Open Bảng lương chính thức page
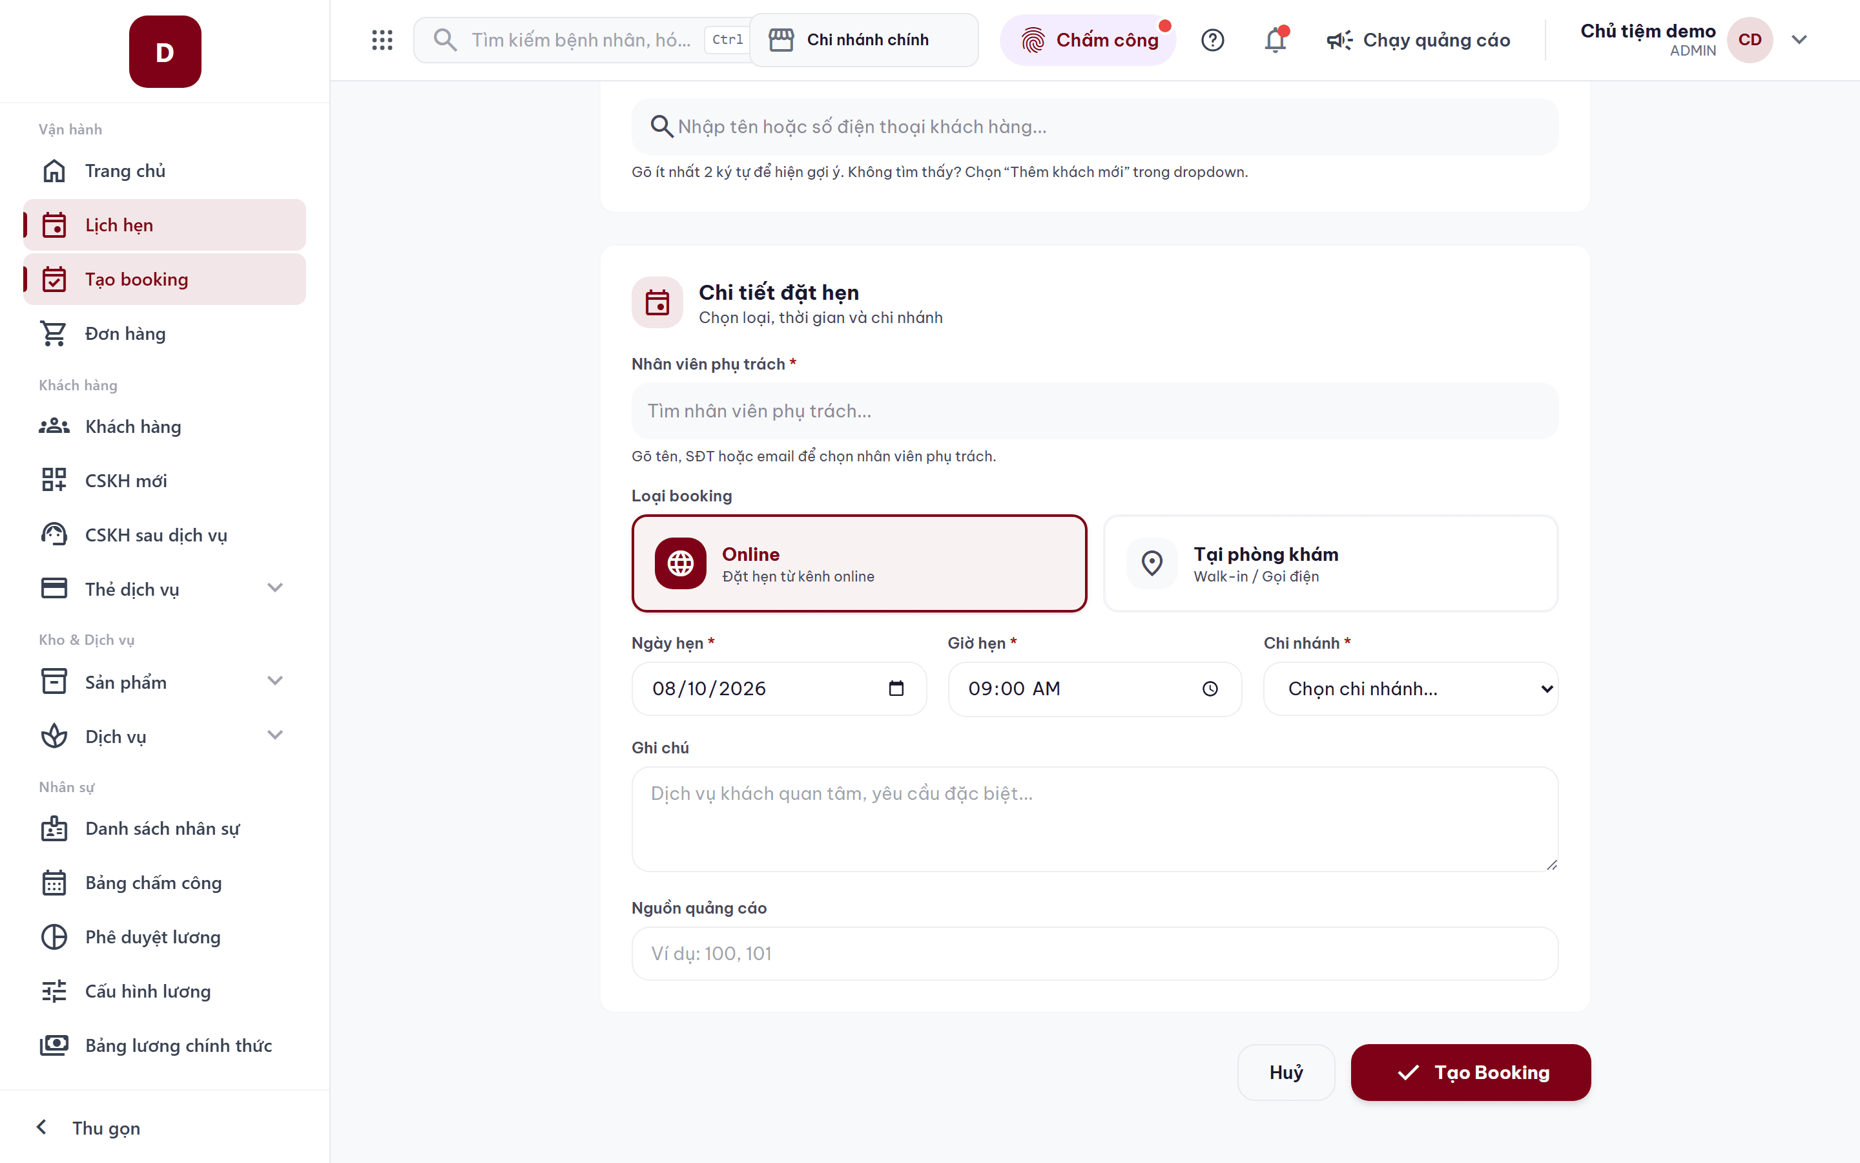 (x=165, y=1046)
